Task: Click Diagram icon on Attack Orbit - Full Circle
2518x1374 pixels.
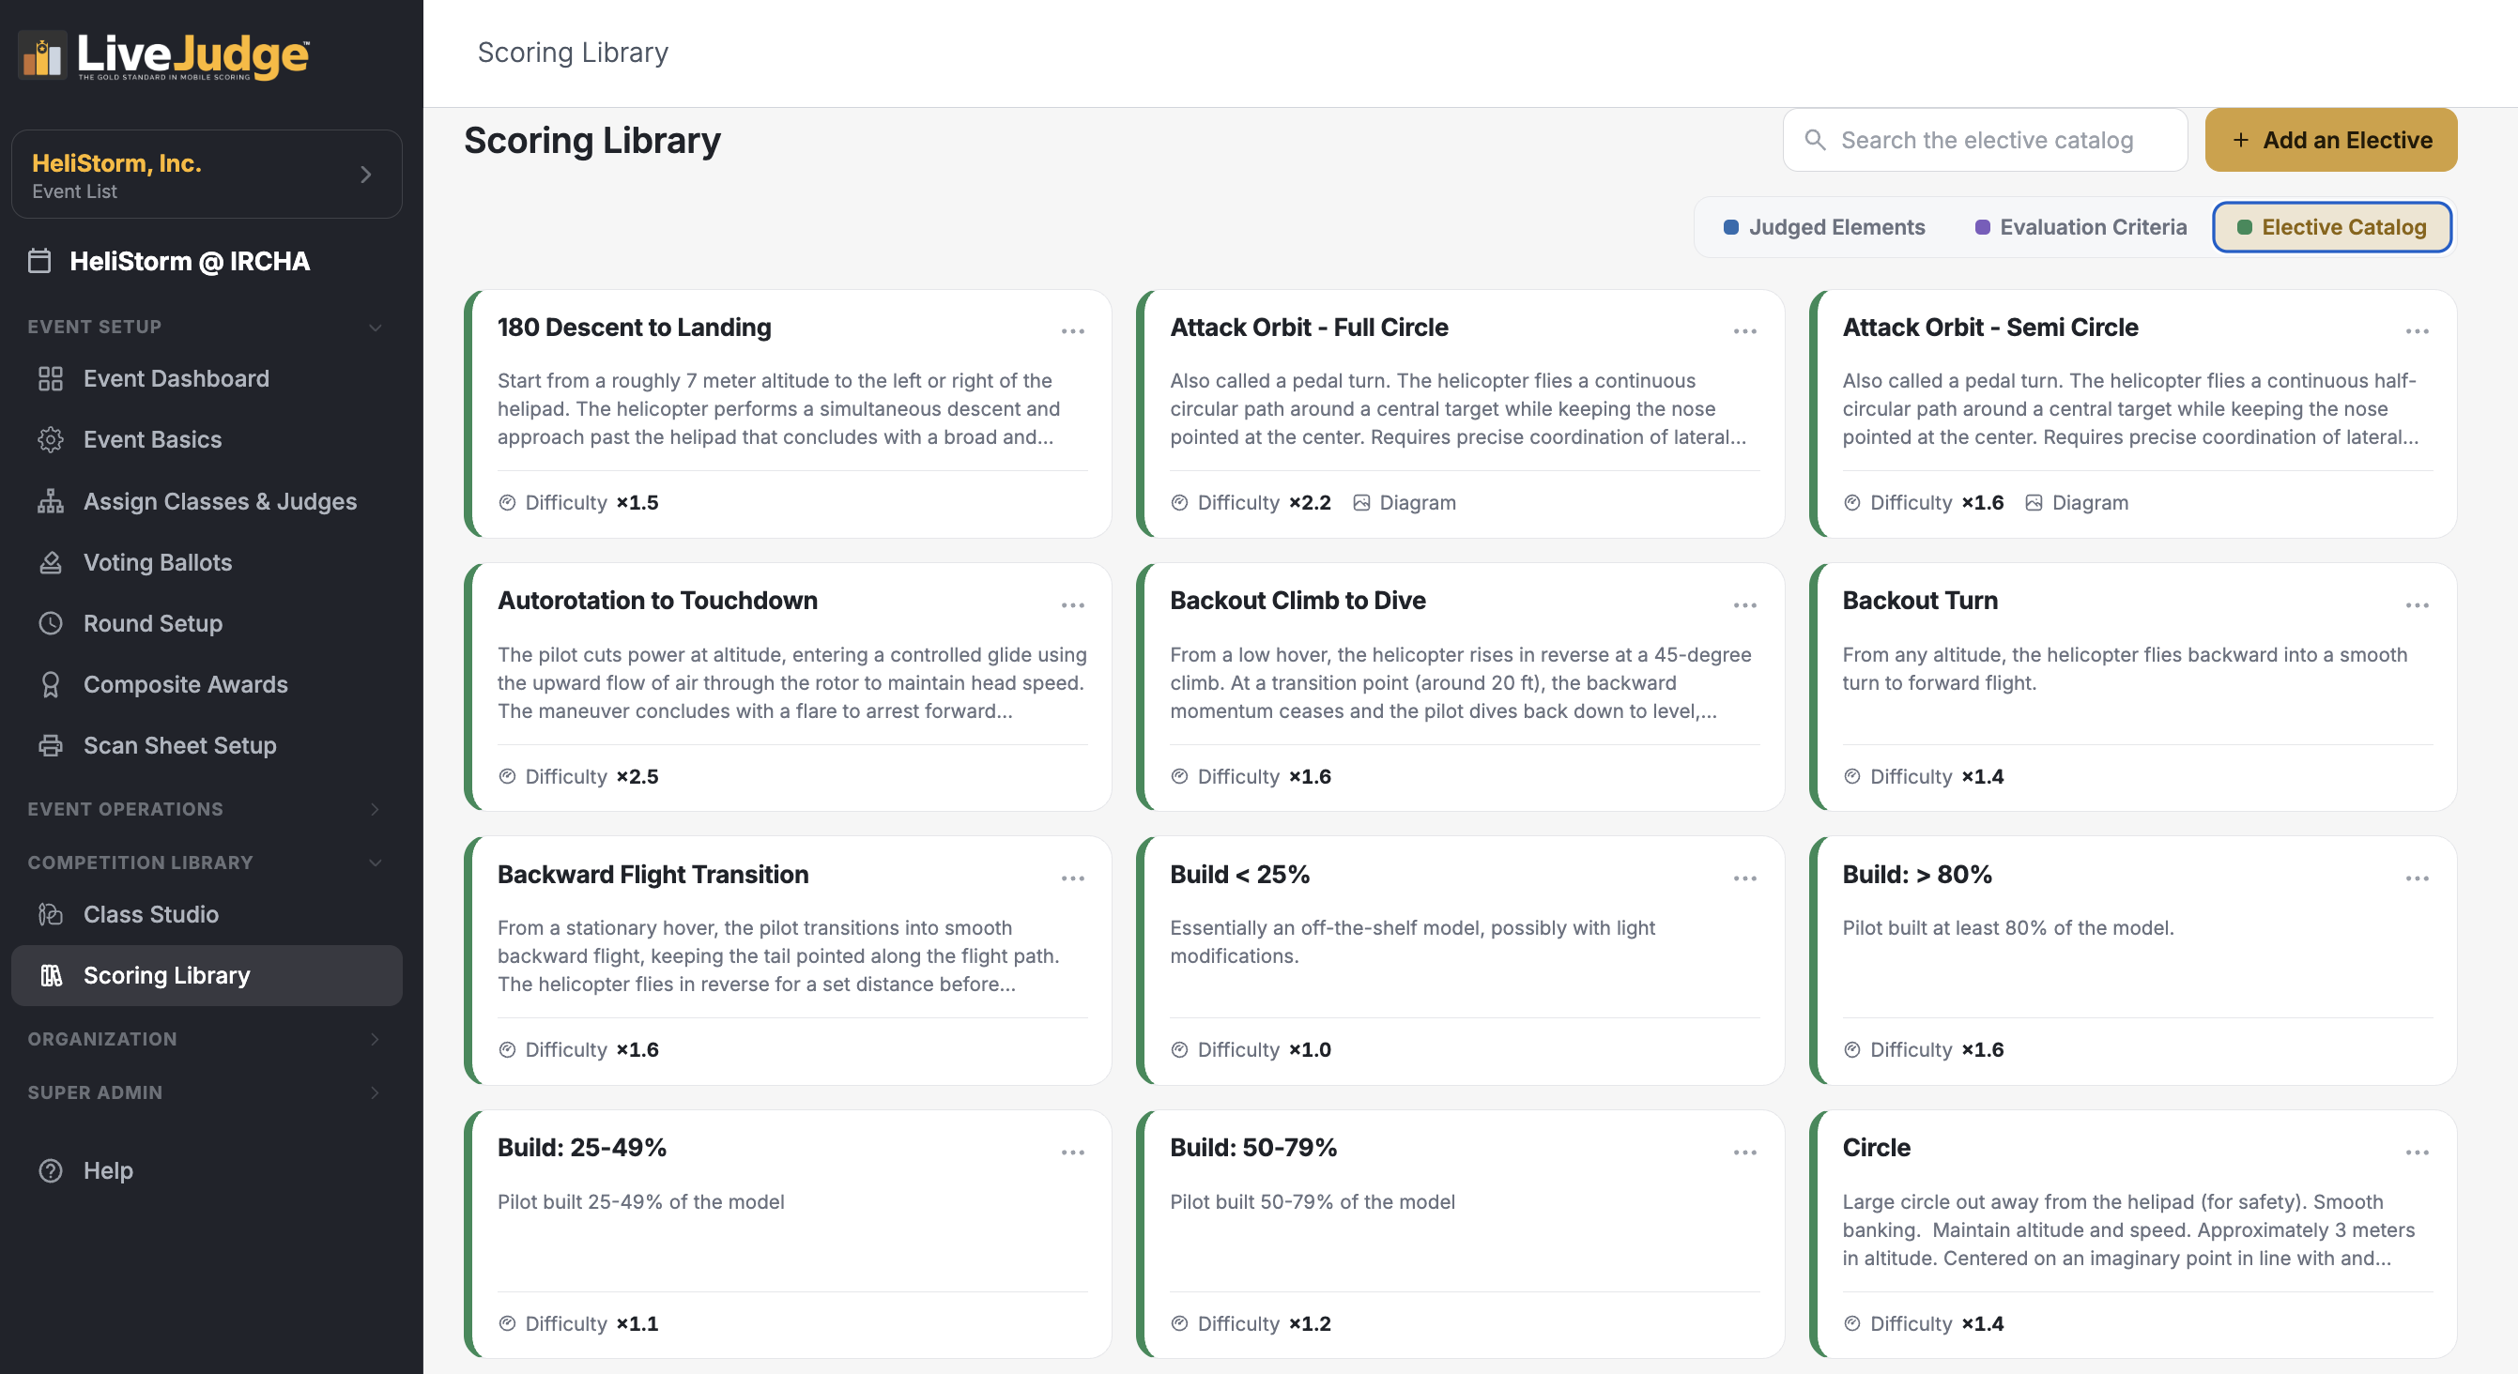Action: (1360, 503)
